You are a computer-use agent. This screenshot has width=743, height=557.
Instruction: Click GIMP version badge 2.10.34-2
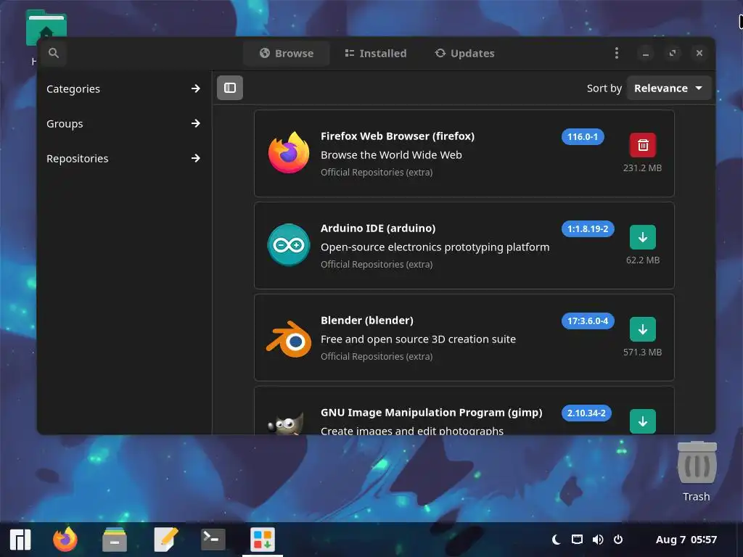click(x=586, y=413)
